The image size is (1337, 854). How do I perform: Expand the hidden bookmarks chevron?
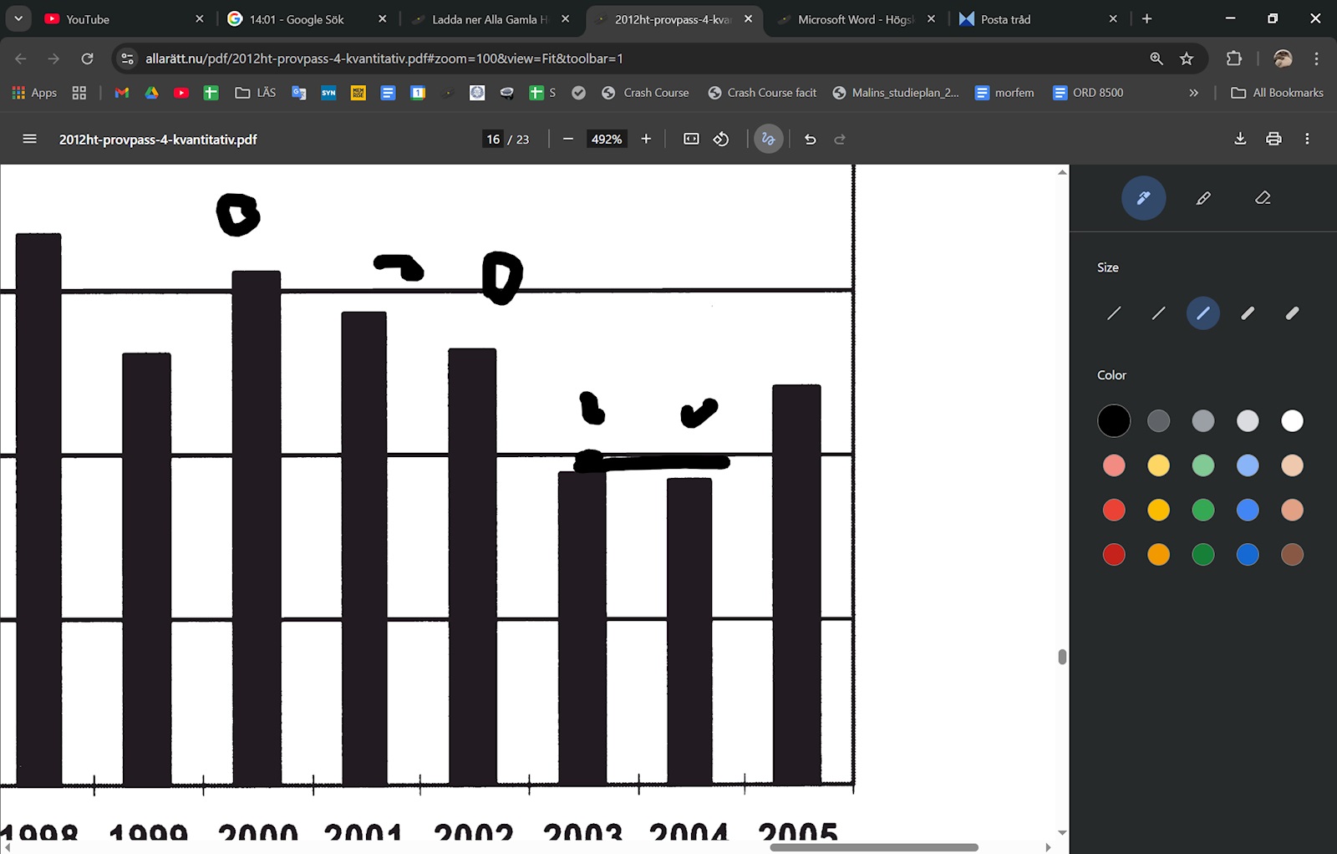[x=1193, y=93]
